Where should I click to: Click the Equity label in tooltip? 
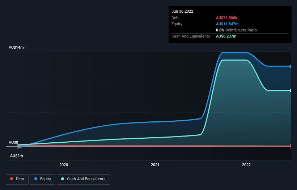pyautogui.click(x=177, y=24)
